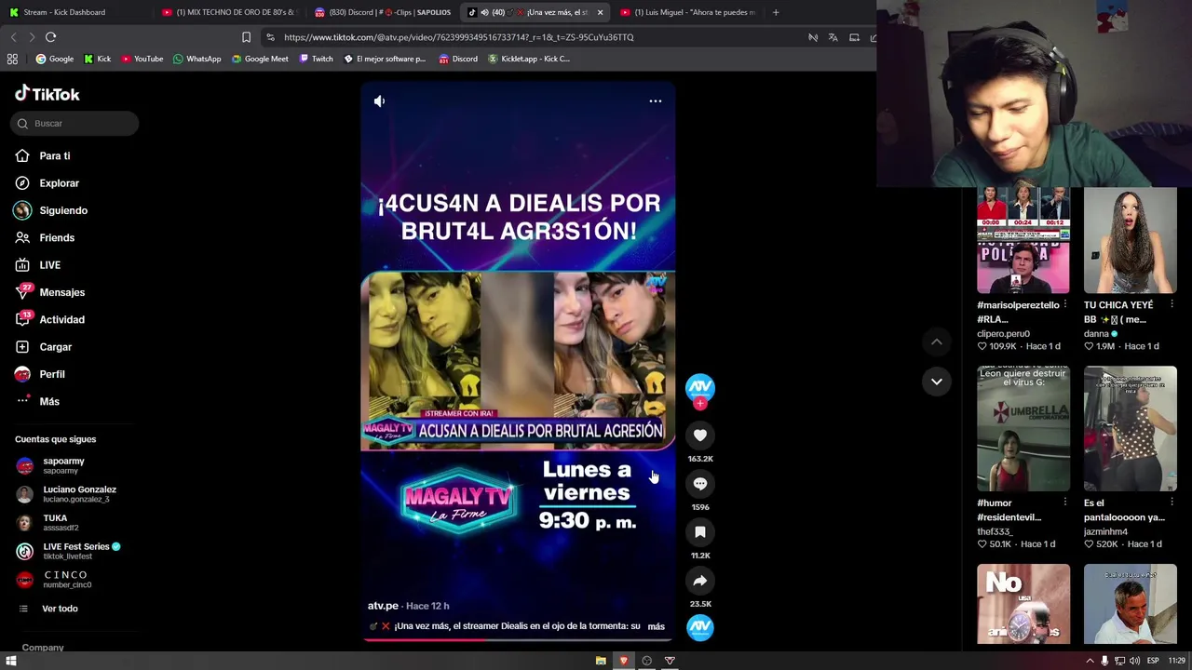Switch to the Luis Miguel tab

click(689, 12)
